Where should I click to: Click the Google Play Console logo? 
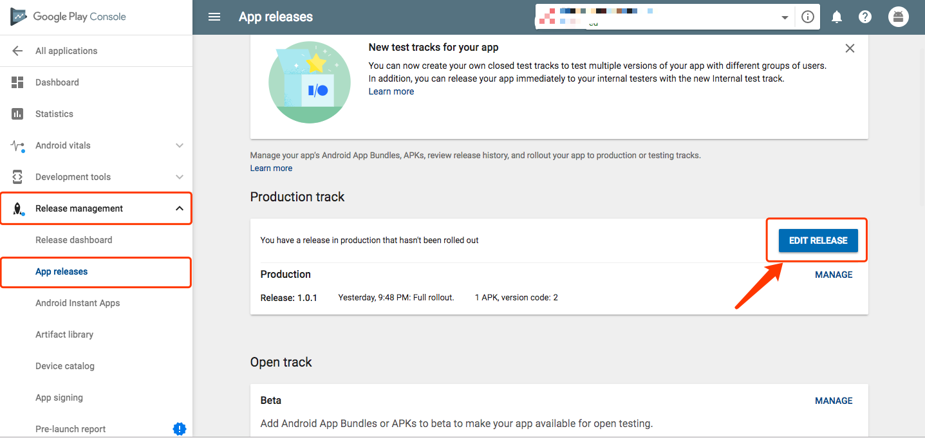point(68,17)
